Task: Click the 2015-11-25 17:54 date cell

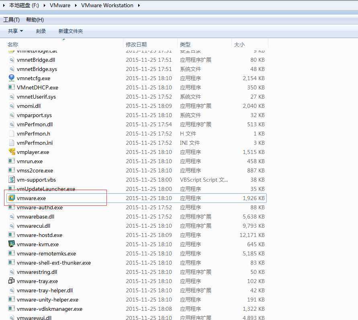Action: [149, 124]
